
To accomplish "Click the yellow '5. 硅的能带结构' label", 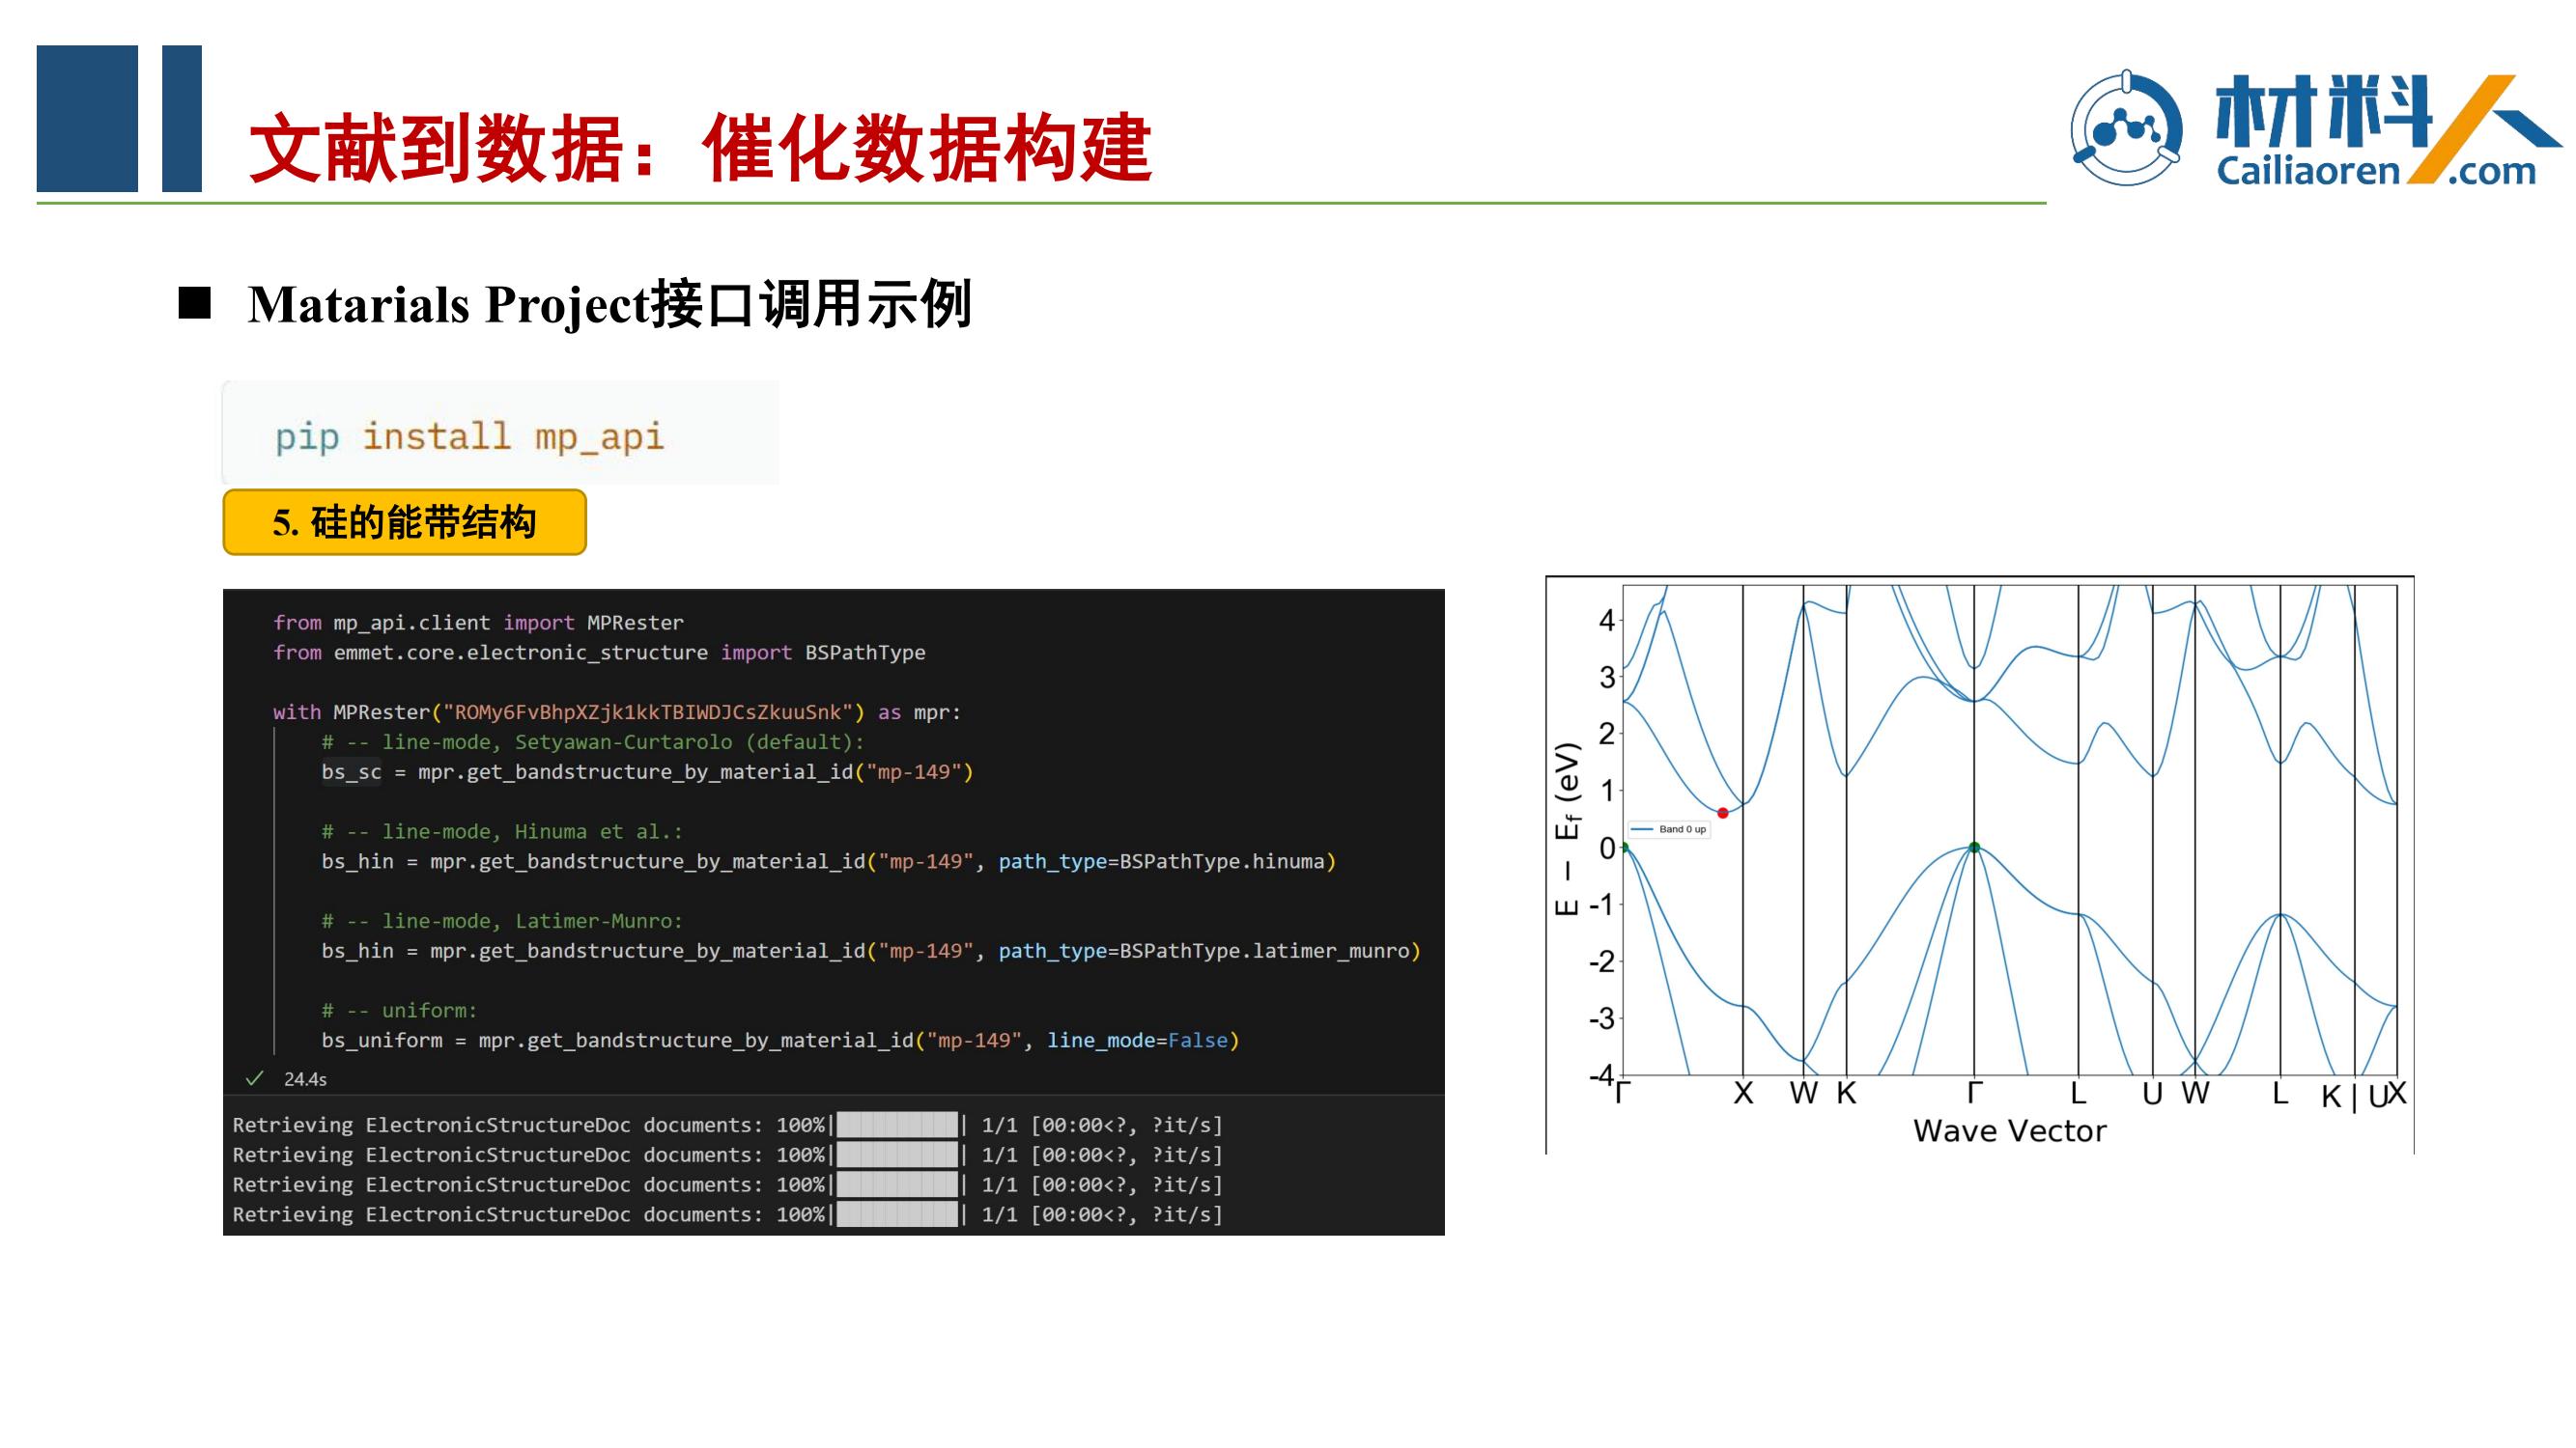I will (x=404, y=521).
